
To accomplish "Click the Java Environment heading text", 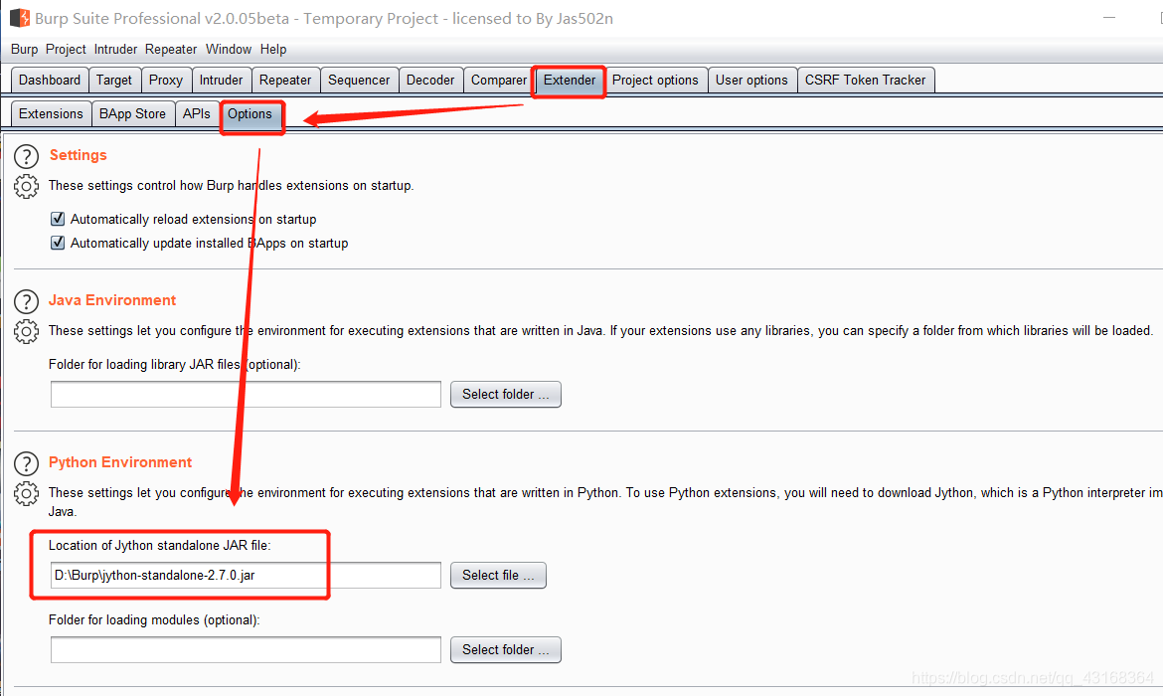I will pyautogui.click(x=112, y=300).
